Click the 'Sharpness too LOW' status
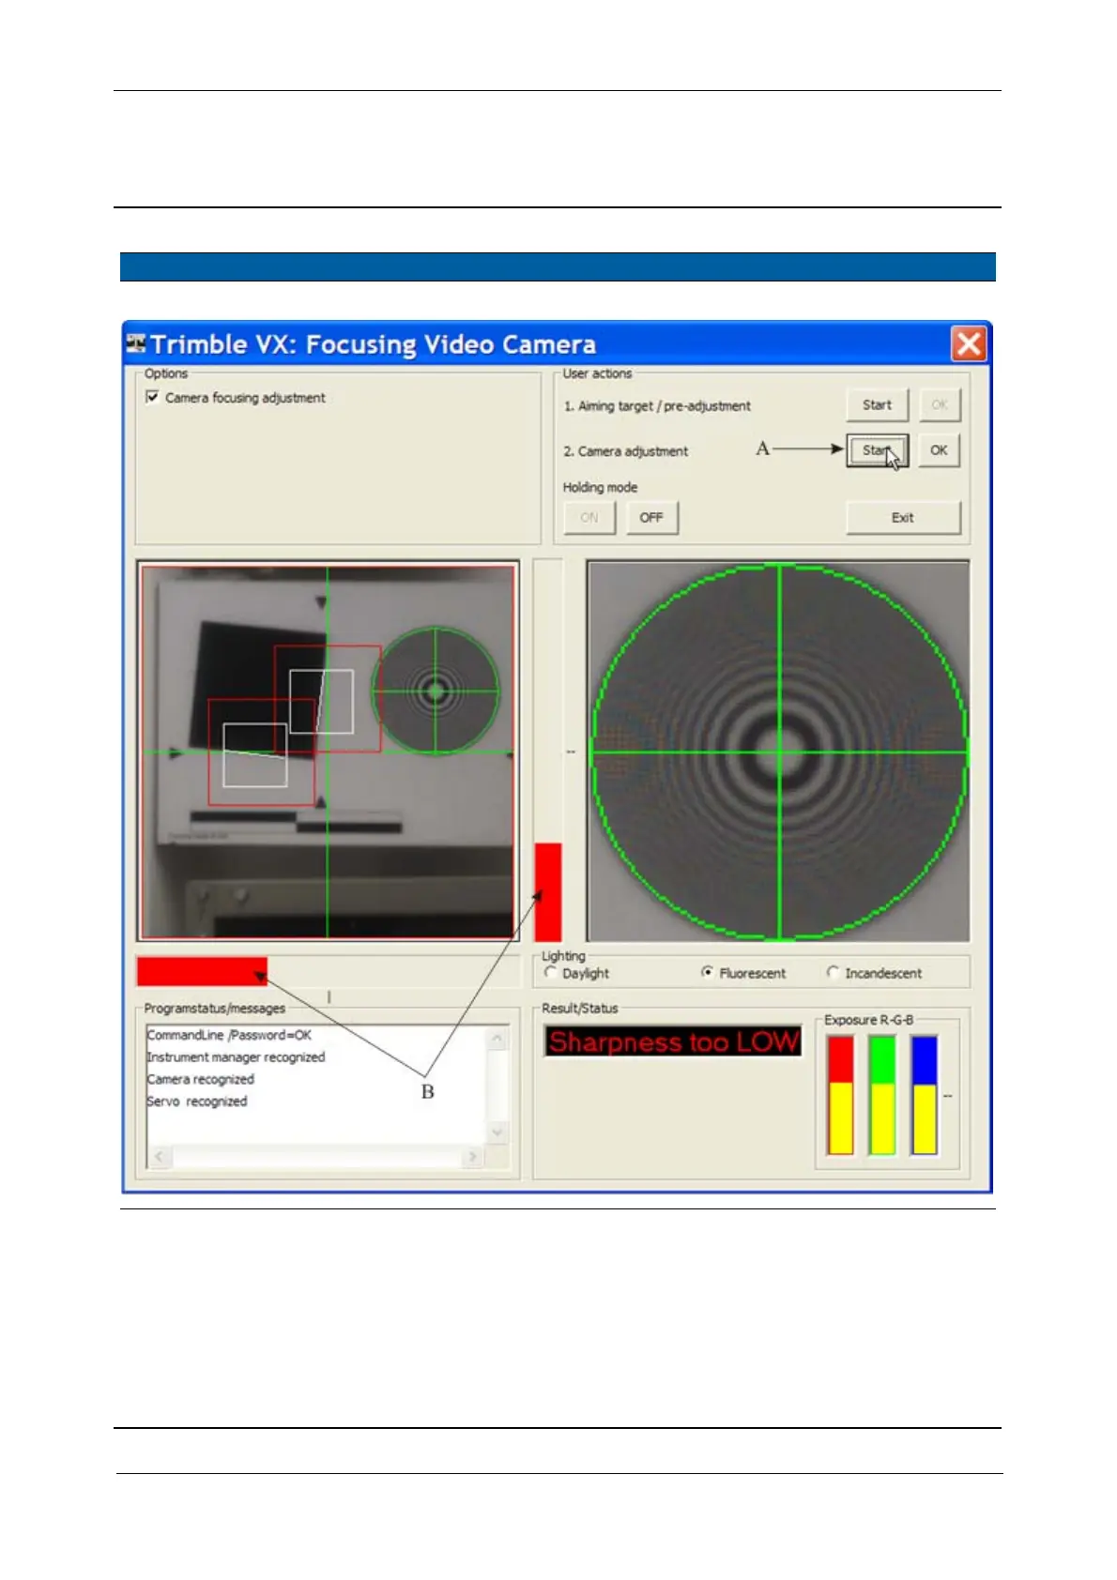The height and width of the screenshot is (1580, 1117). [x=674, y=1041]
